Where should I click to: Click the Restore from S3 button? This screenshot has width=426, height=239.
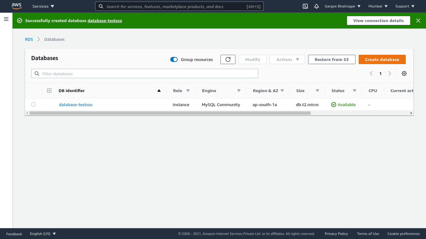pyautogui.click(x=332, y=59)
